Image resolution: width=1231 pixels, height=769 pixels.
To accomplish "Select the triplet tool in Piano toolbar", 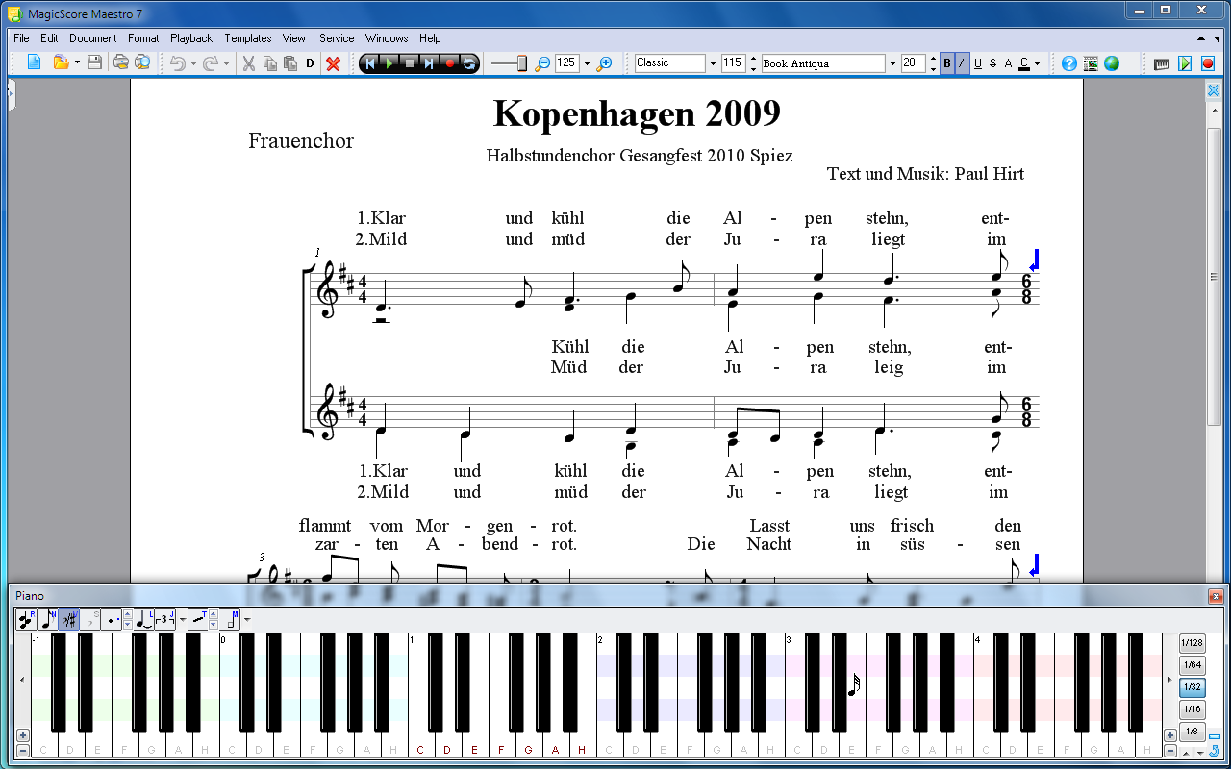I will (x=164, y=619).
